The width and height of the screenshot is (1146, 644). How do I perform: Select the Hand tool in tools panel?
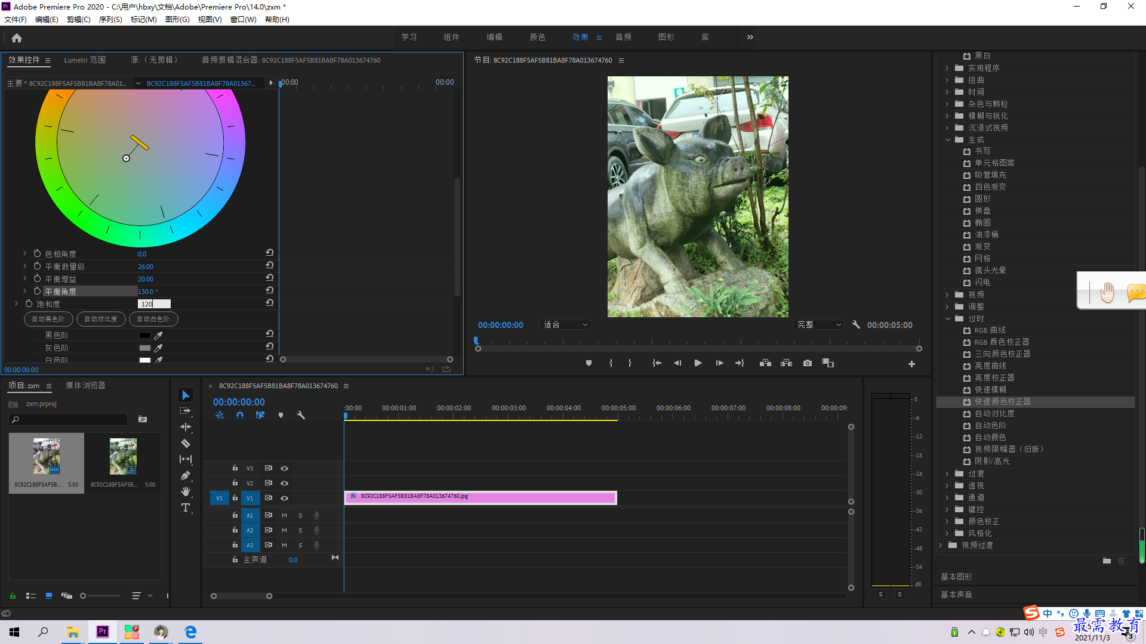[x=186, y=491]
